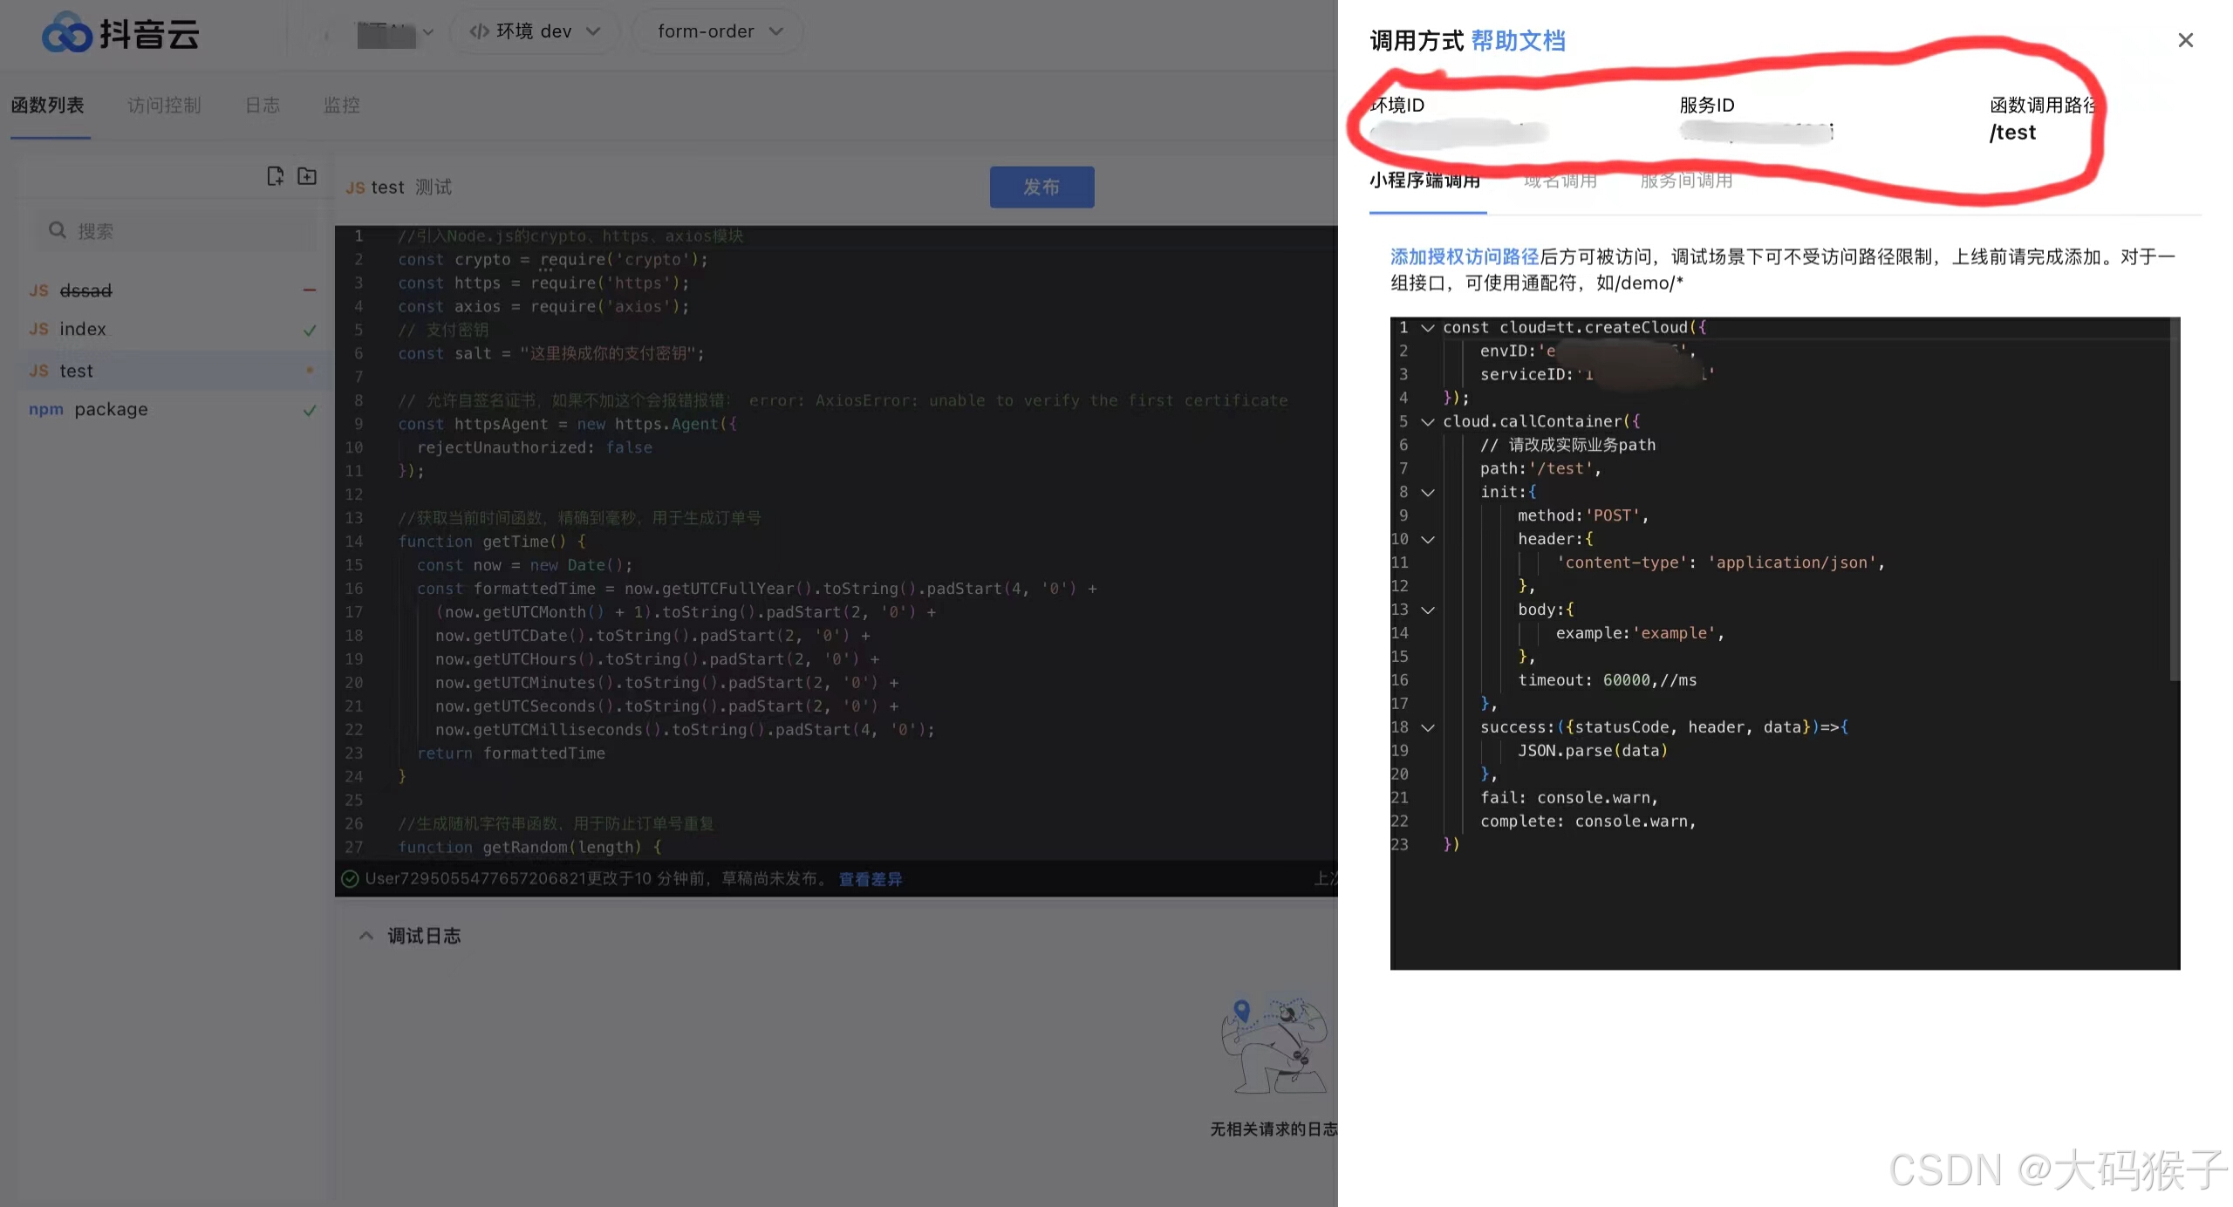Collapse the 调试日志 section
The image size is (2233, 1207).
pyautogui.click(x=366, y=936)
